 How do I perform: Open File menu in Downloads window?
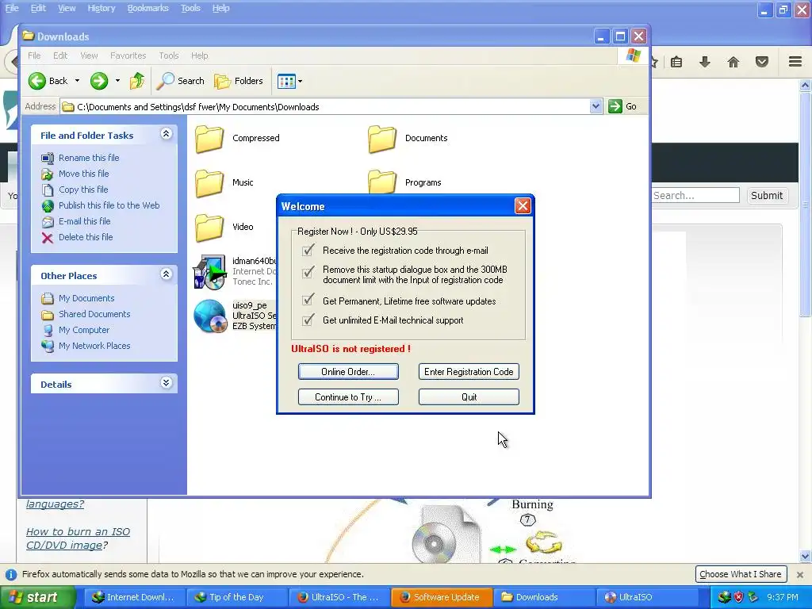point(34,56)
